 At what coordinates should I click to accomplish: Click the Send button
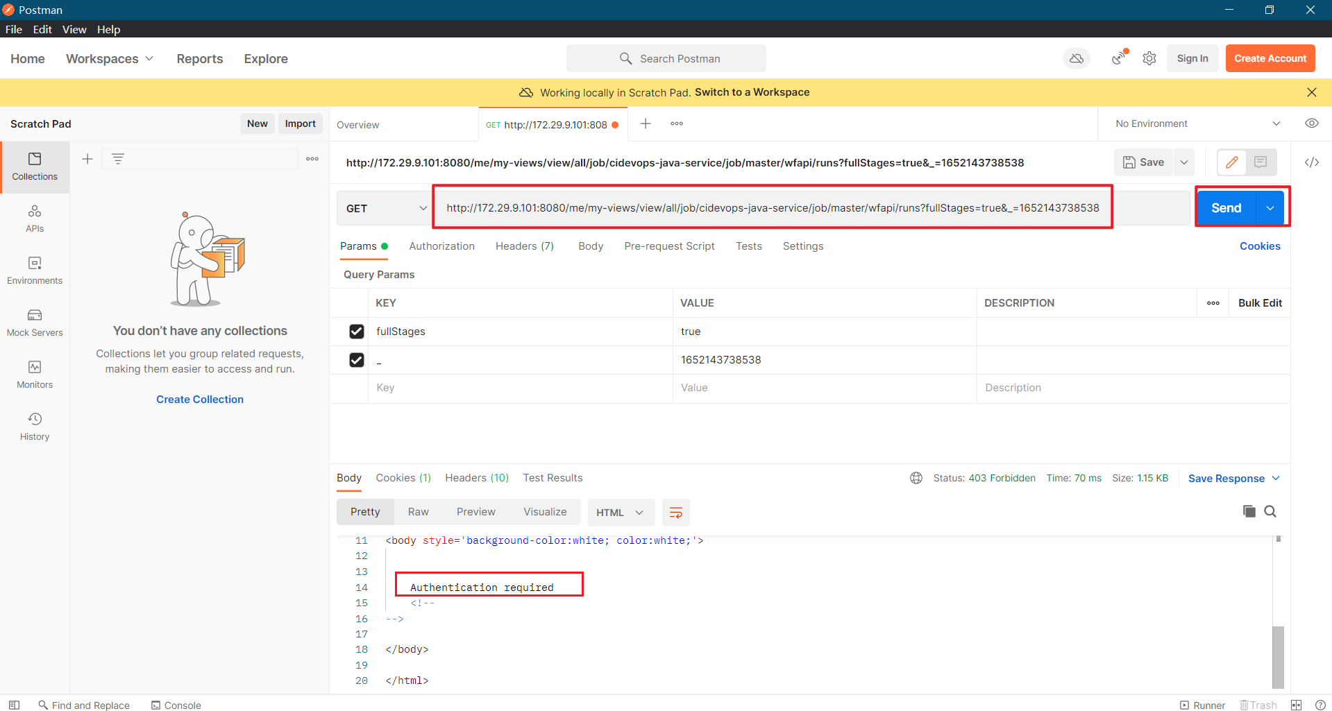tap(1226, 208)
